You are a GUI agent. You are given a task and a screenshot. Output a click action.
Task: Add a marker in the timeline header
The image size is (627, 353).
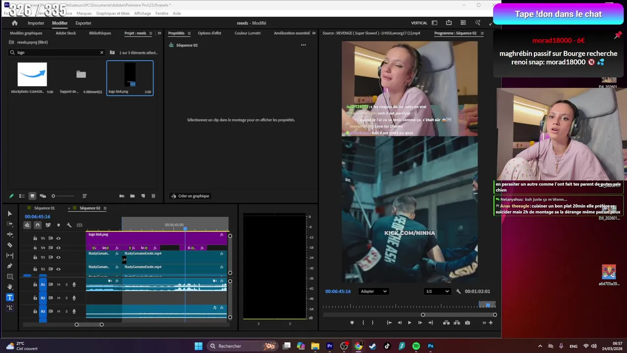(x=58, y=225)
